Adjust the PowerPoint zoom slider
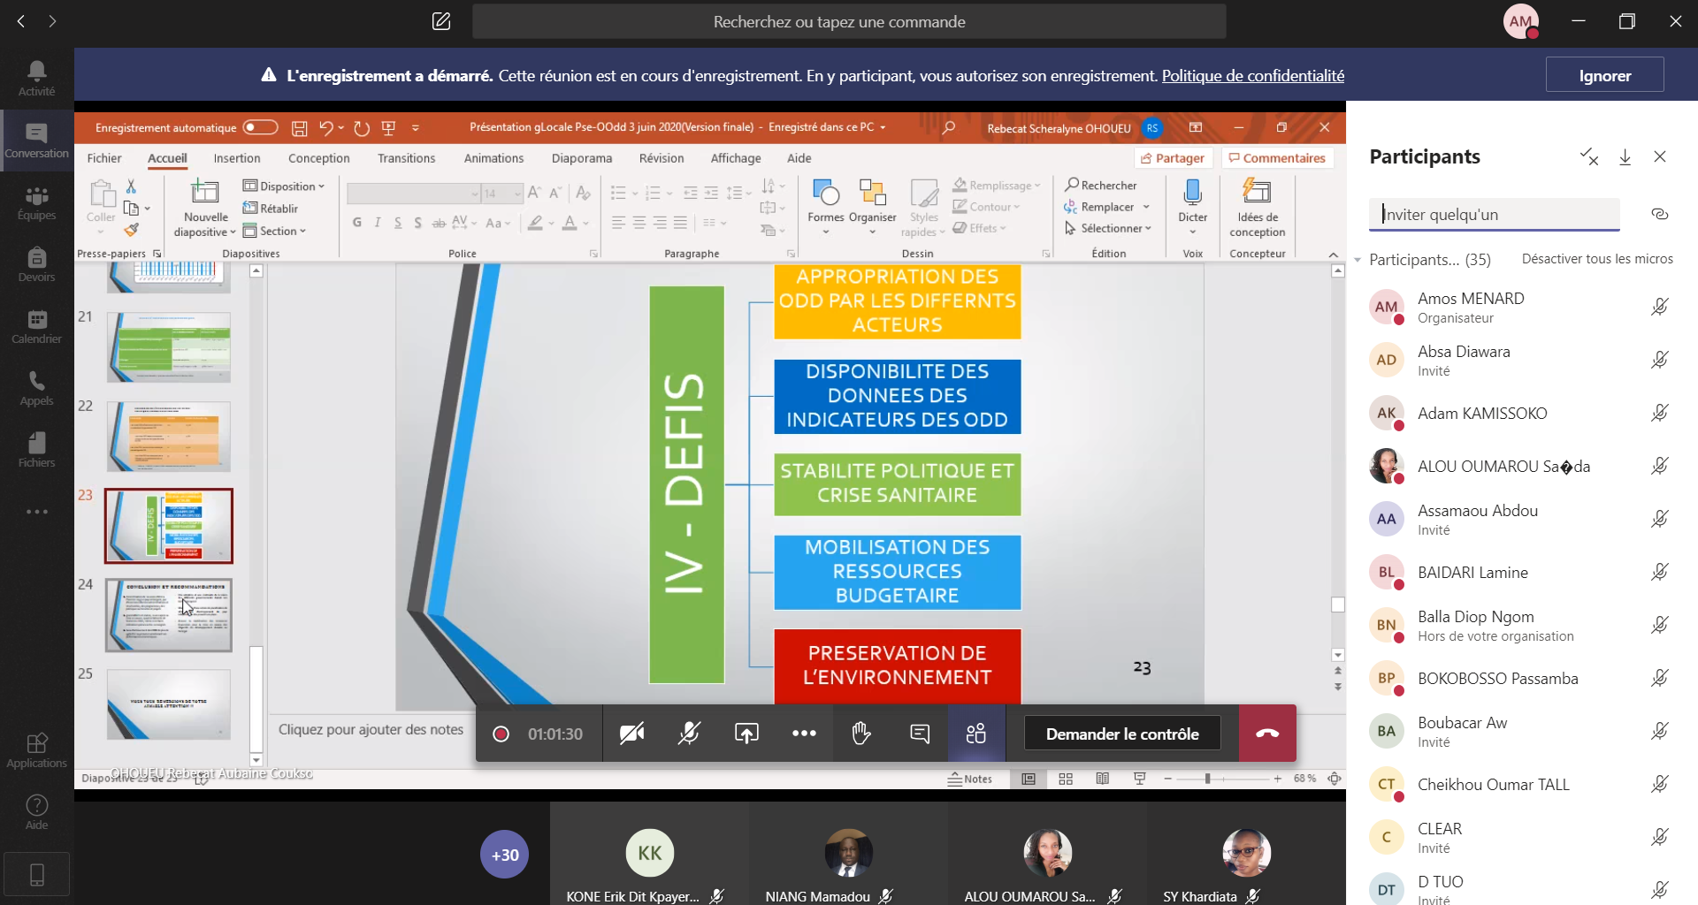This screenshot has width=1698, height=905. click(x=1207, y=779)
